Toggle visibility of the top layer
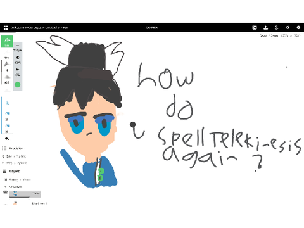Image resolution: width=304 pixels, height=228 pixels. point(6,192)
